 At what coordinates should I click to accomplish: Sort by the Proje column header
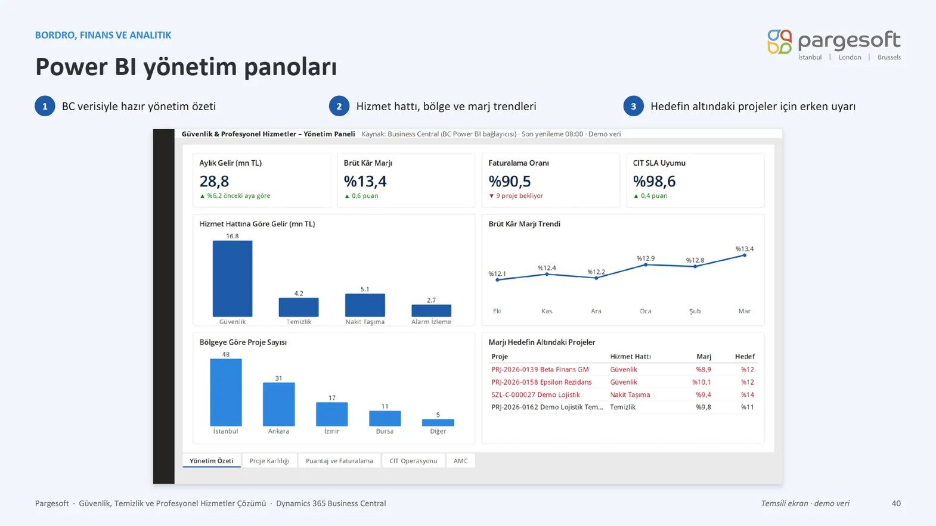500,356
